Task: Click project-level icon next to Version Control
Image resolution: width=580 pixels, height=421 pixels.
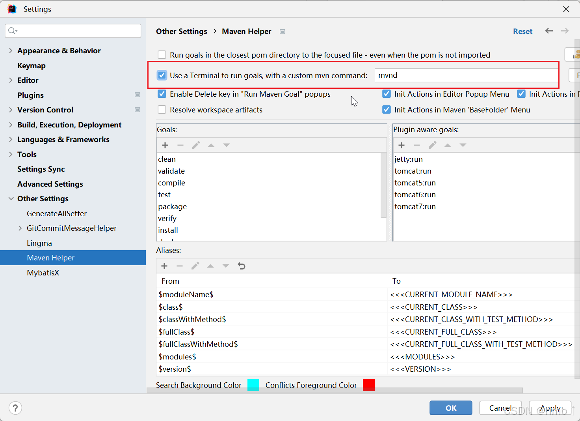Action: [137, 110]
